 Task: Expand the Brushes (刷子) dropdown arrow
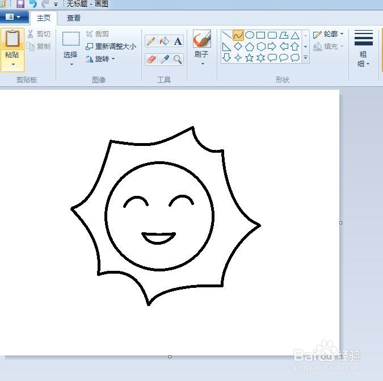[x=203, y=64]
